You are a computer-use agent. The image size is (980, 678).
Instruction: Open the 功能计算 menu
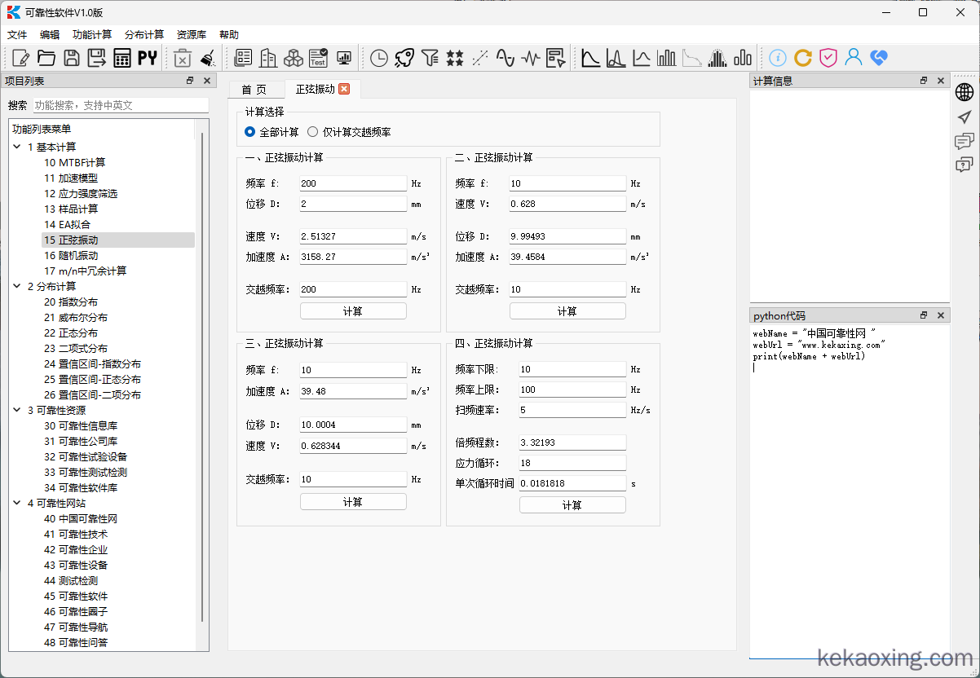tap(92, 35)
